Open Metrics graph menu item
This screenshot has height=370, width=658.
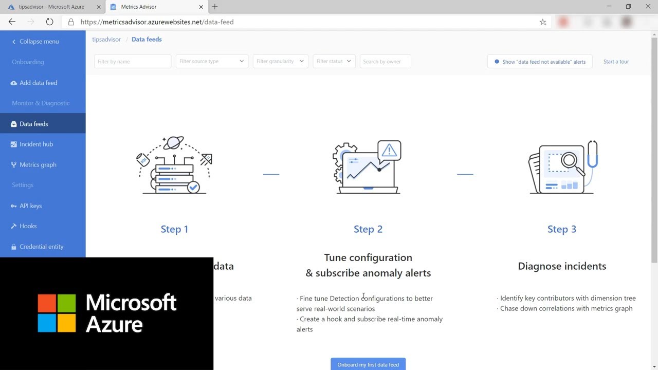coord(43,165)
